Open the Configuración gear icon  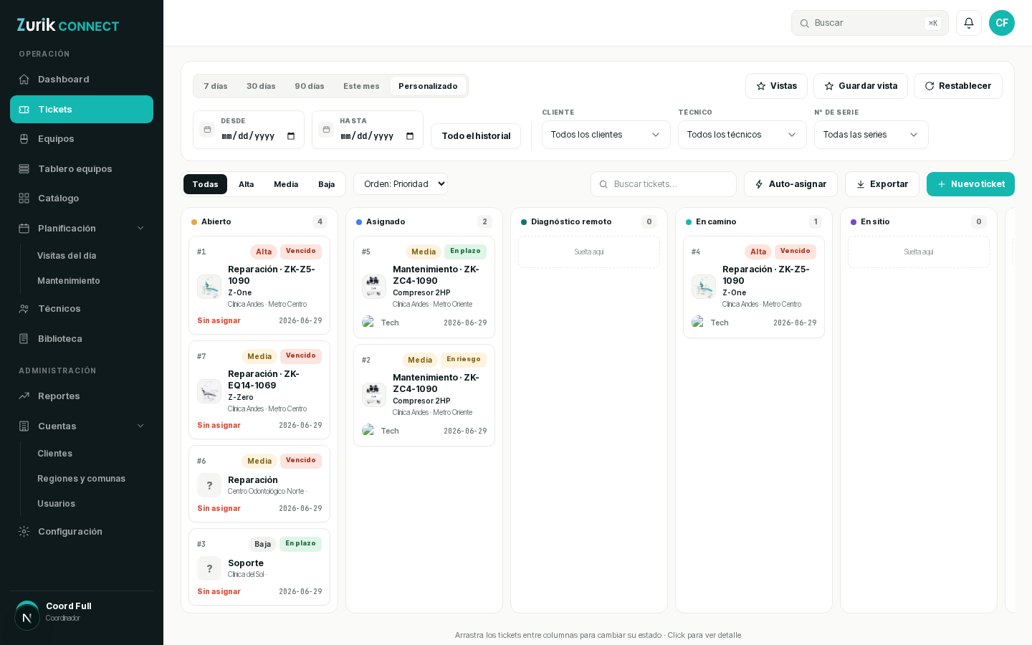tap(24, 532)
